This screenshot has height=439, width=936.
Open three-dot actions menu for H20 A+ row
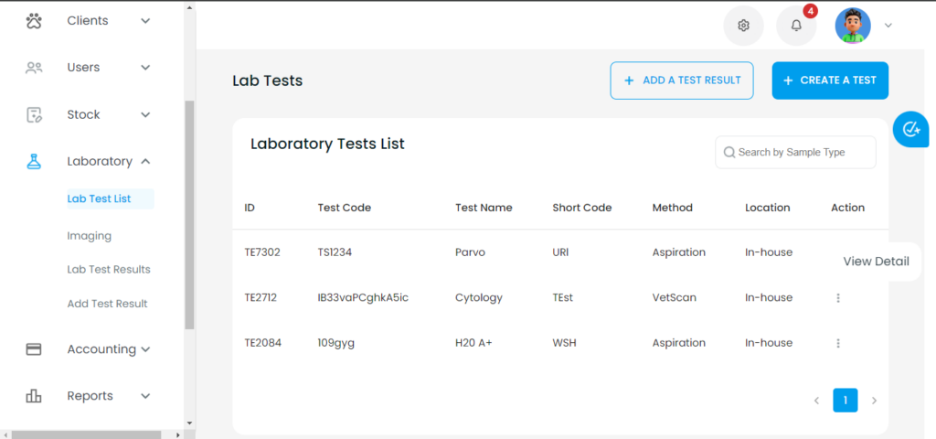pos(838,344)
